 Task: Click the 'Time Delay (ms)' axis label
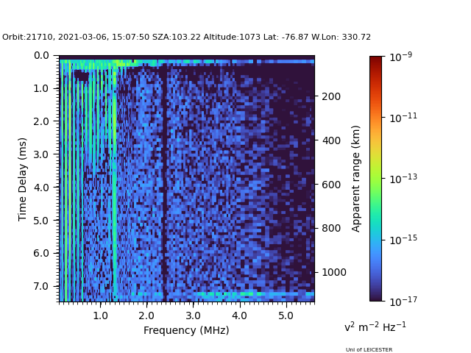pyautogui.click(x=22, y=179)
